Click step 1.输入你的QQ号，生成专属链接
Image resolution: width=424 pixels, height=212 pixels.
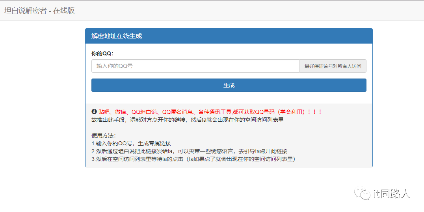(131, 143)
